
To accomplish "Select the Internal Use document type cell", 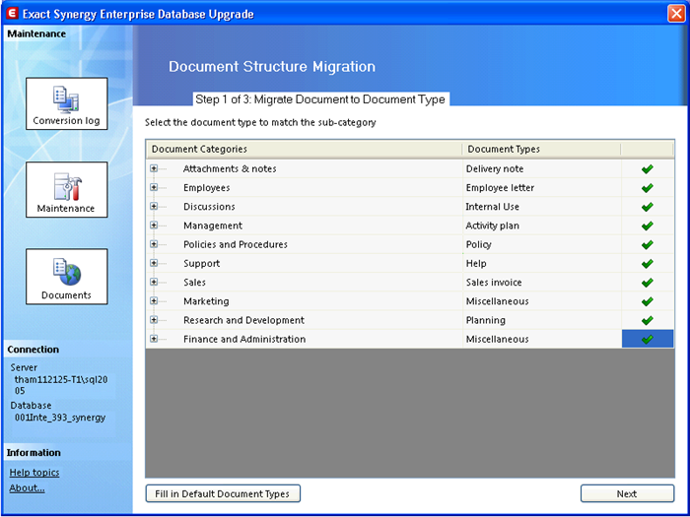I will point(542,207).
